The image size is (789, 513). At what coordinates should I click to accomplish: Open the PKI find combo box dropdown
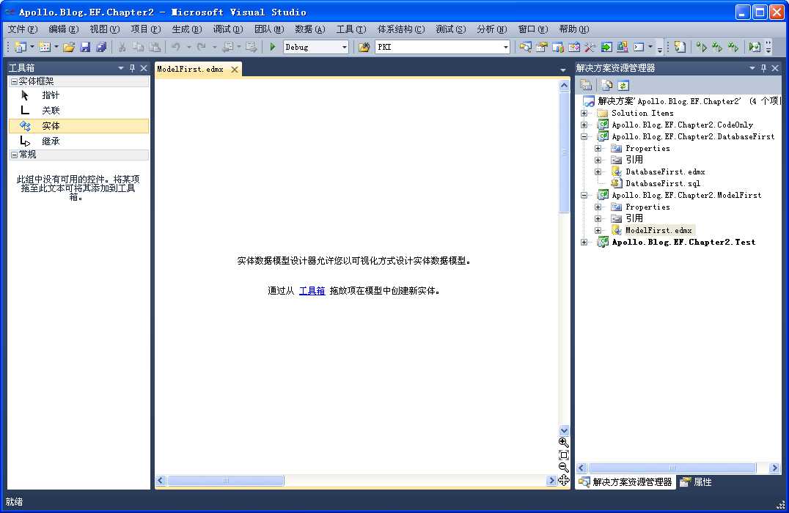pyautogui.click(x=506, y=47)
